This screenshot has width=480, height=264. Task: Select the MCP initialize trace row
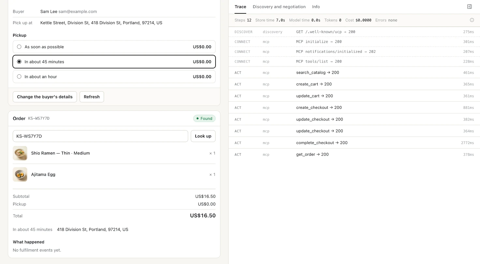point(354,42)
